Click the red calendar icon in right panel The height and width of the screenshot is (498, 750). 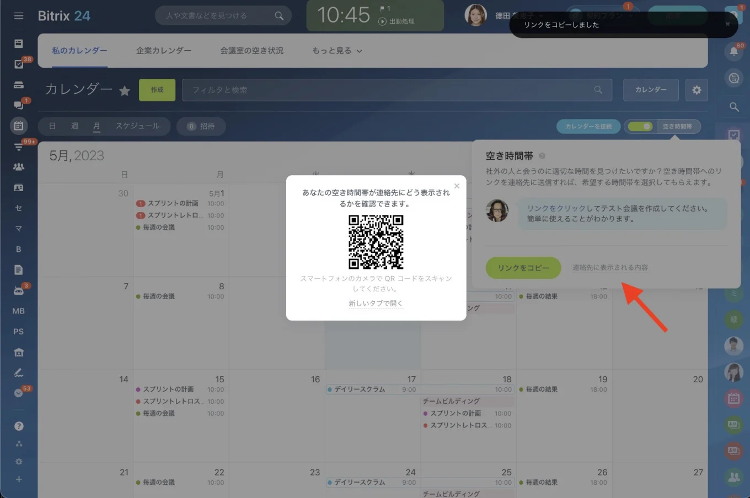pos(733,398)
